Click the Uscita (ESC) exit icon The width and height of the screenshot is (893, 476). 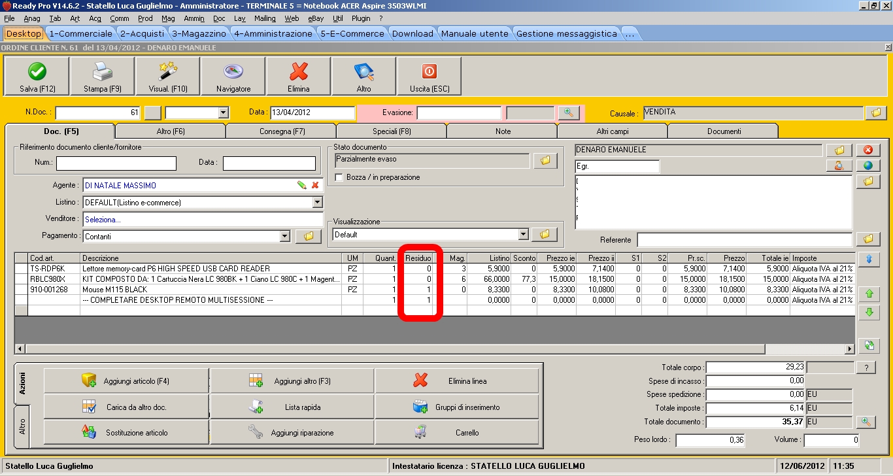pyautogui.click(x=430, y=72)
